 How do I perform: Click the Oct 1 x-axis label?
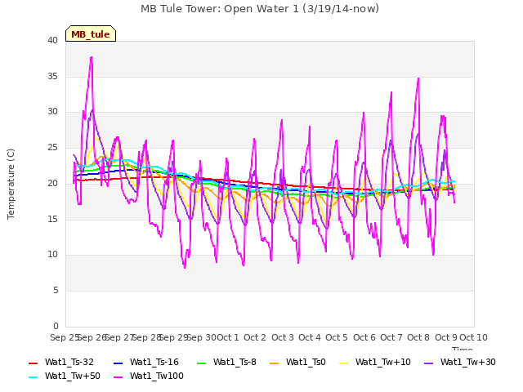(x=228, y=337)
